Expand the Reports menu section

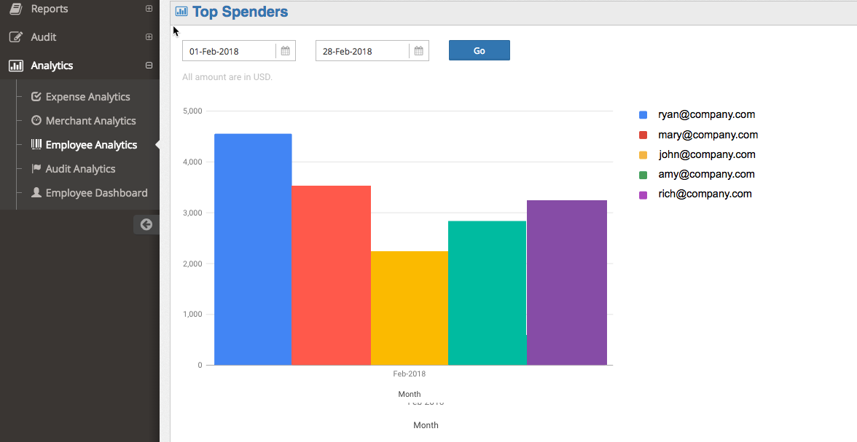(x=149, y=9)
